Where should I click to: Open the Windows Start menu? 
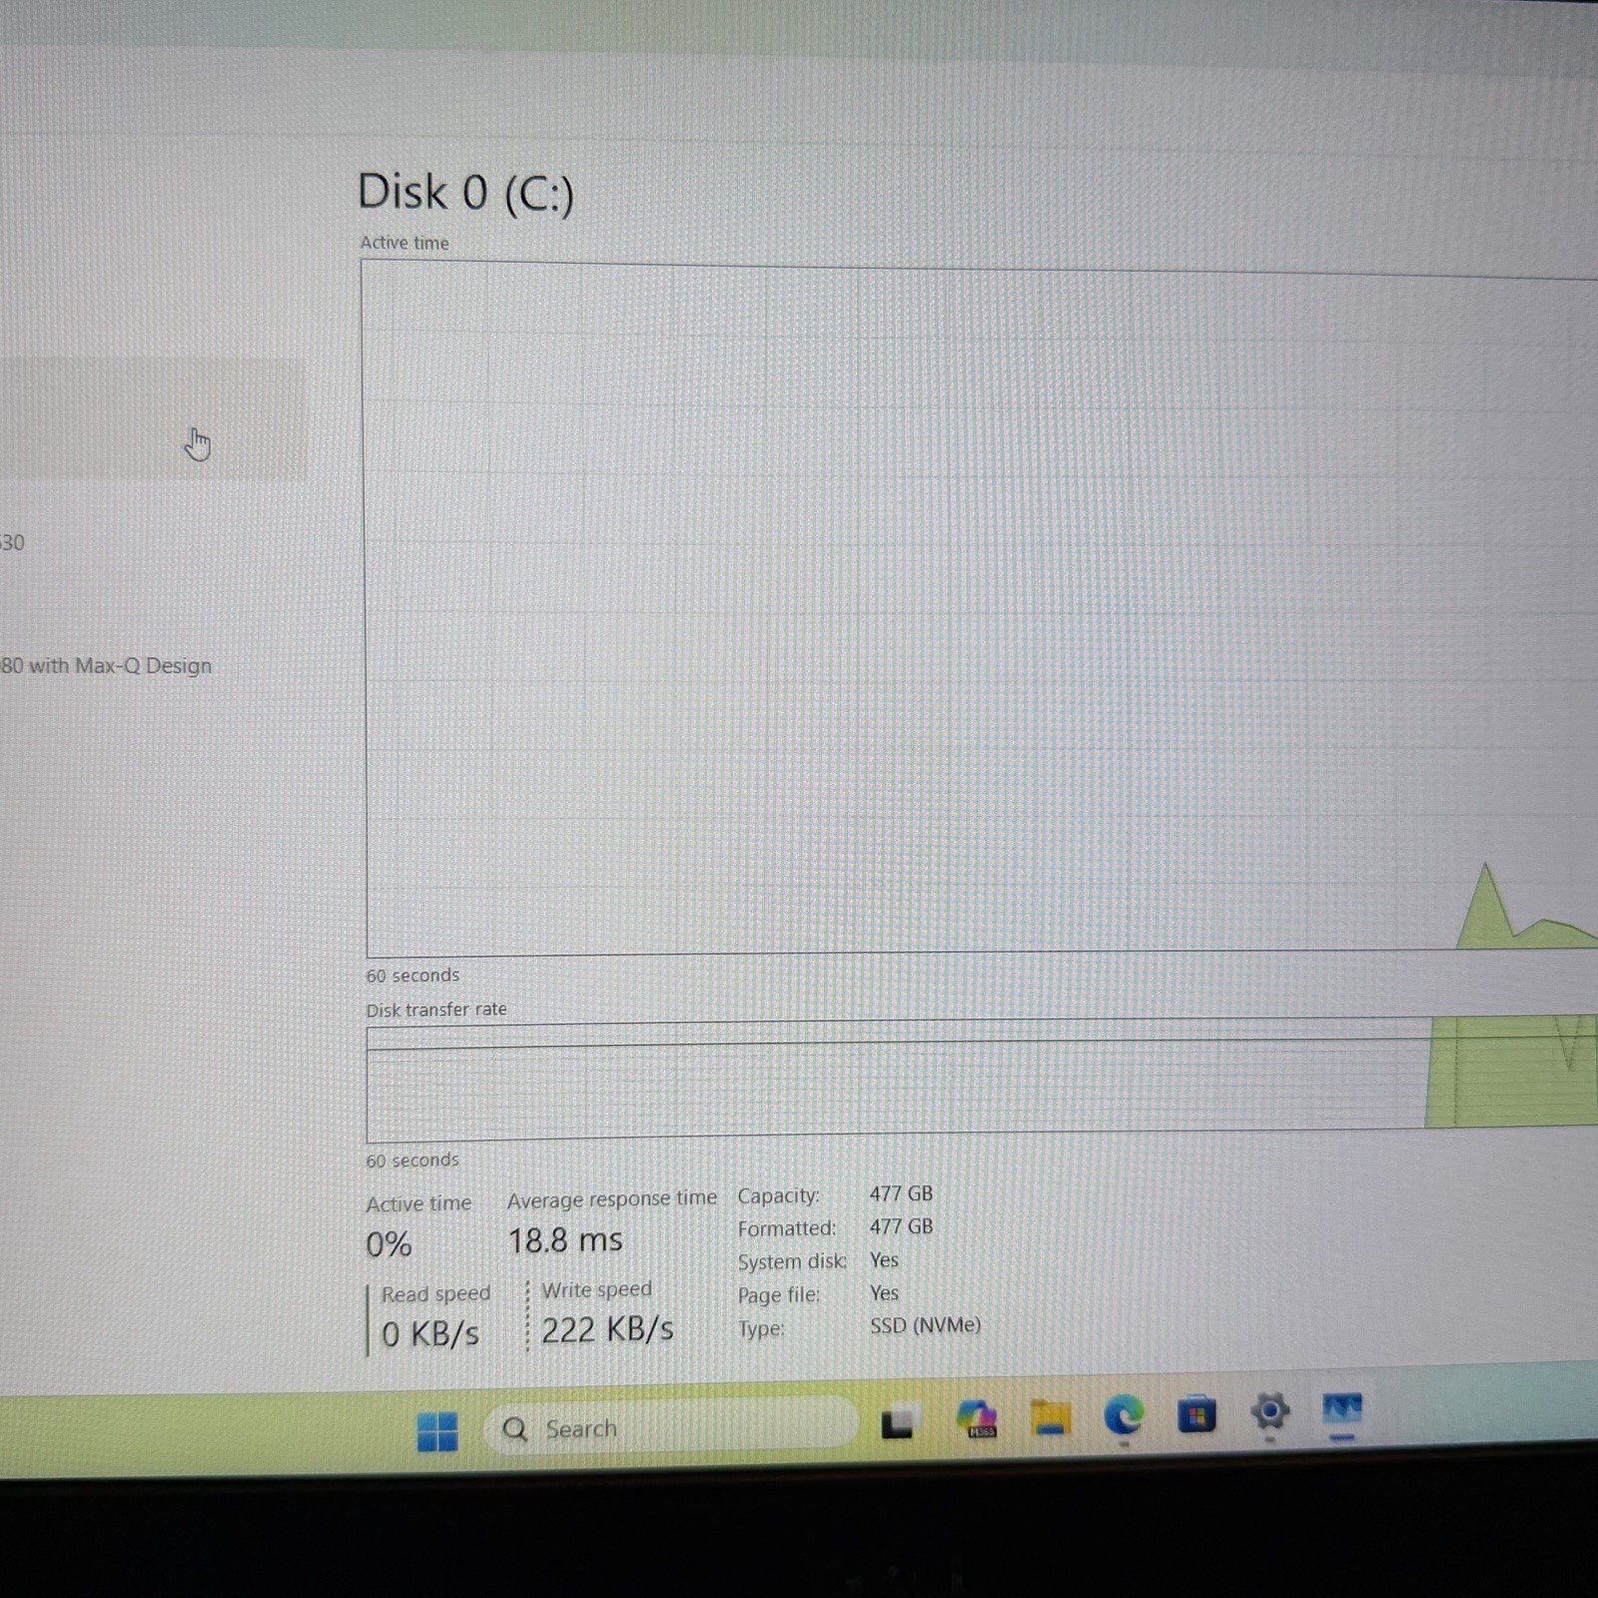436,1431
